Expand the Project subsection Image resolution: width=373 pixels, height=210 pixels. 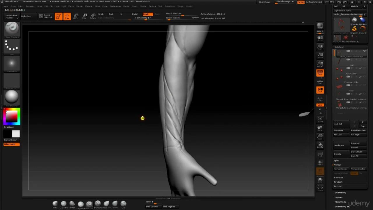(338, 182)
